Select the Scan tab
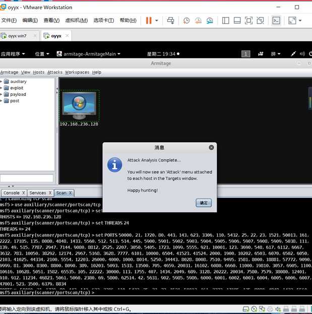This screenshot has height=314, width=312. pyautogui.click(x=61, y=193)
